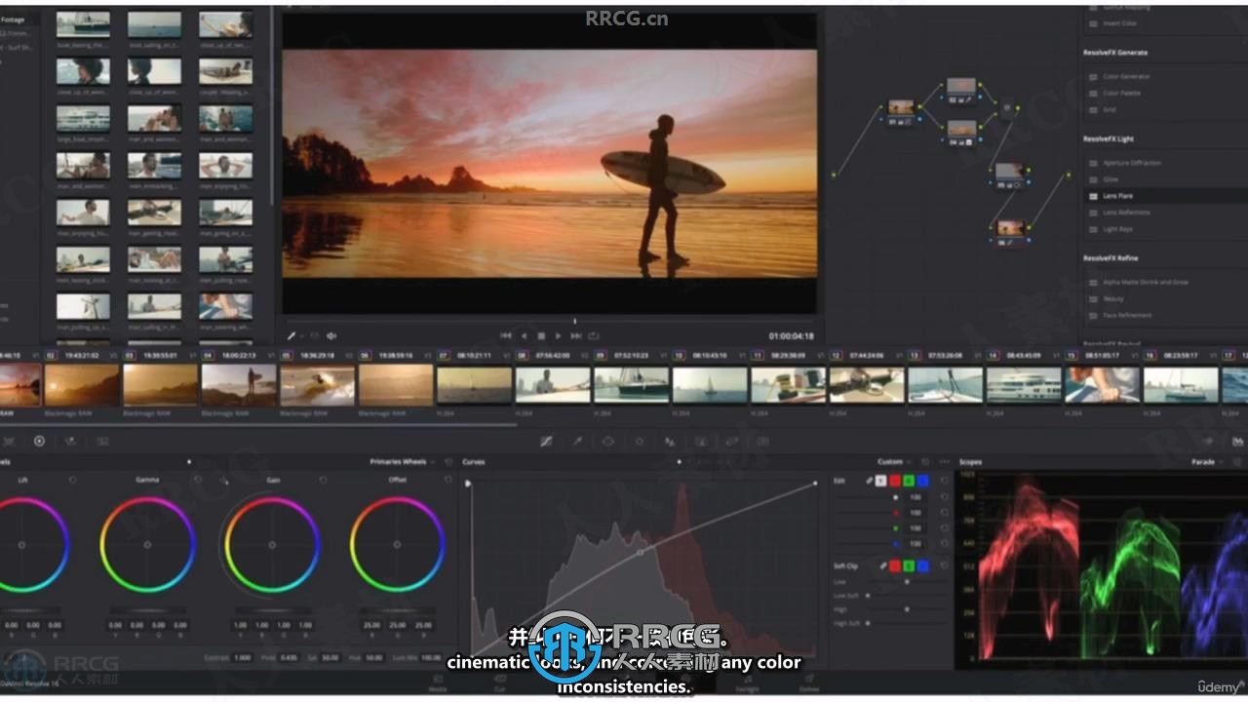
Task: Choose the Color Palette effect
Action: coord(1121,93)
